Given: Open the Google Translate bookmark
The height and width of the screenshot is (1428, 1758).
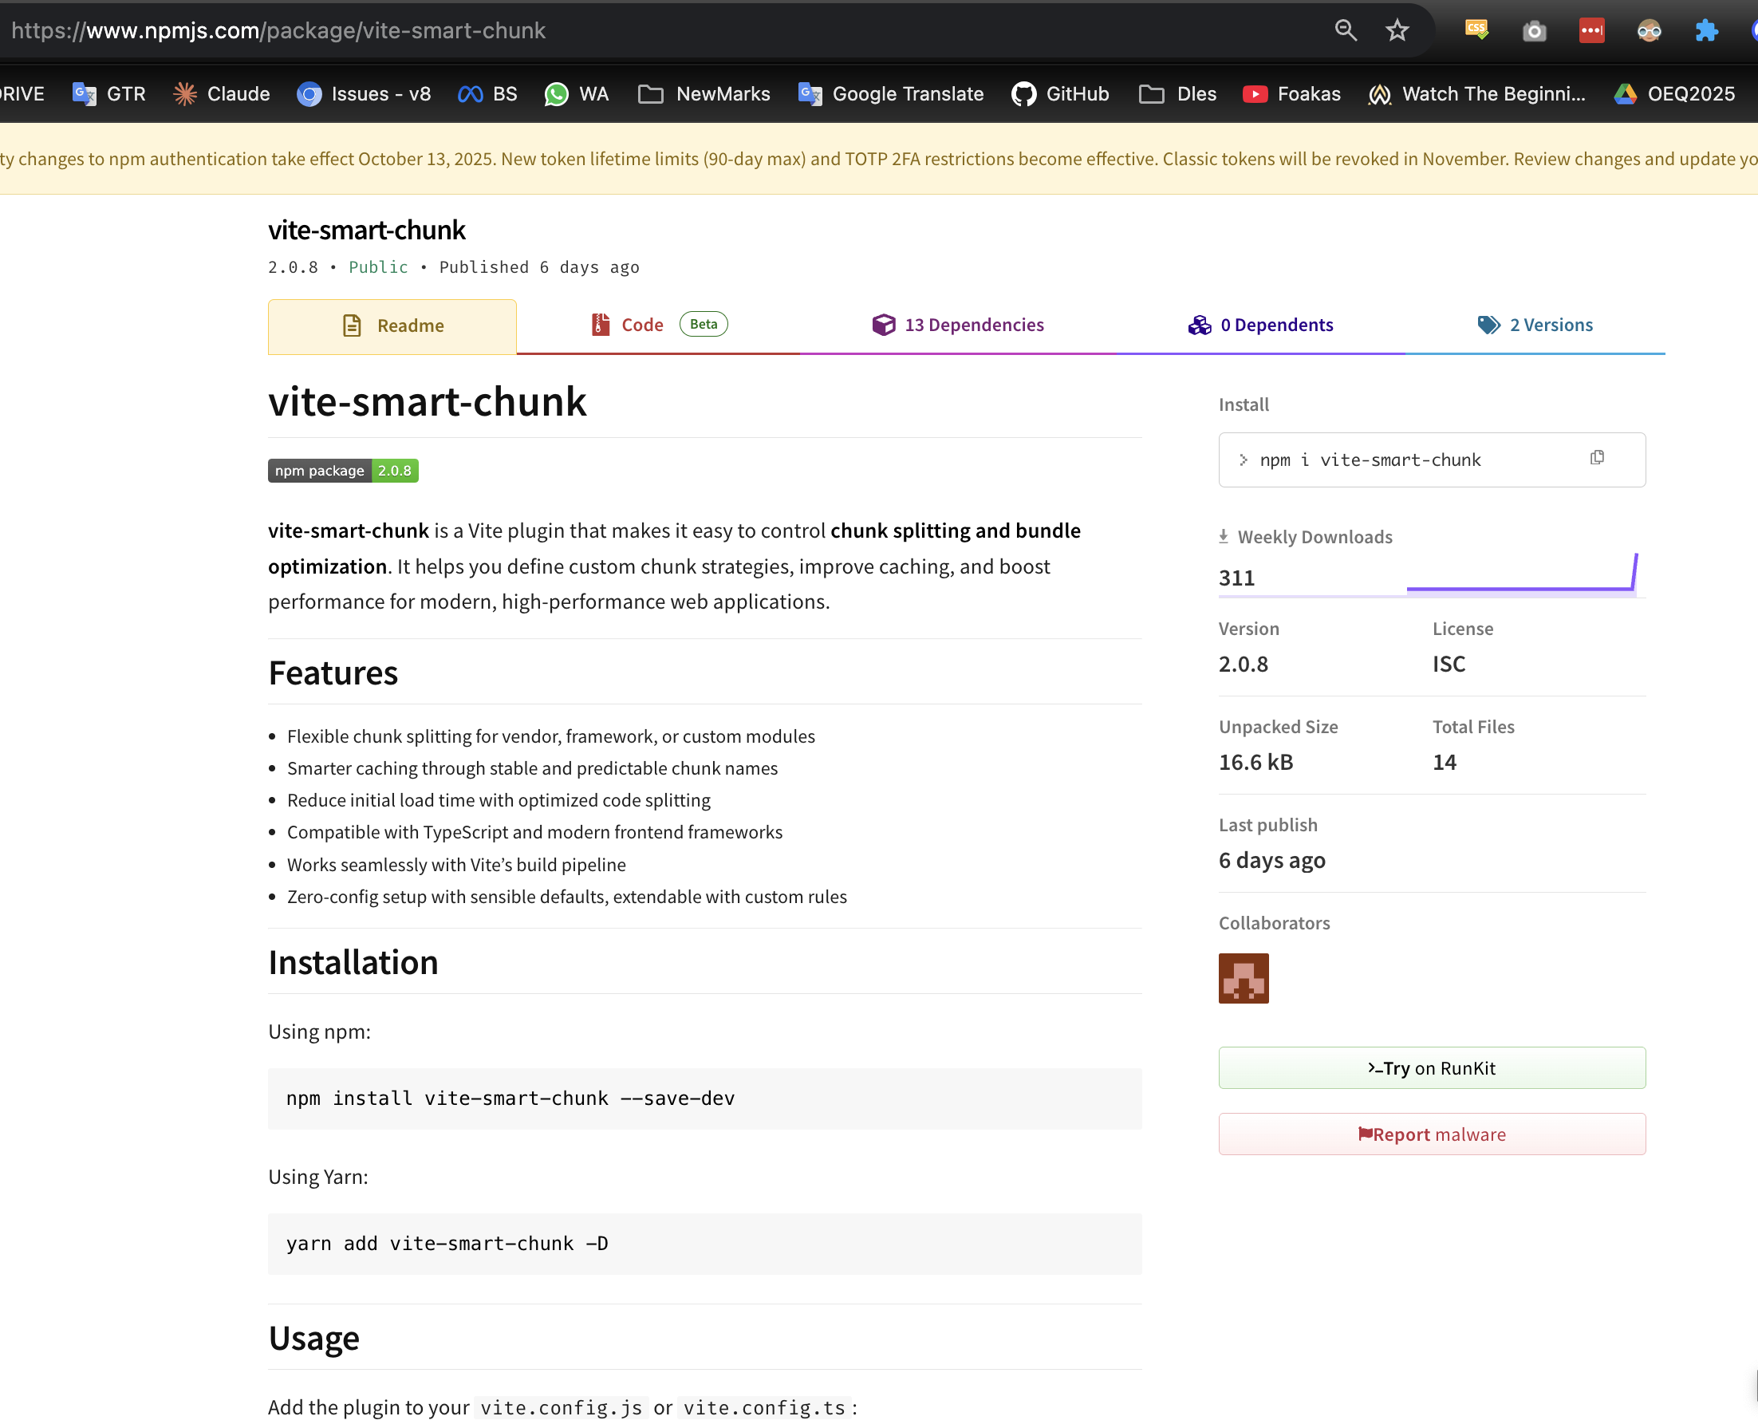Looking at the screenshot, I should point(890,93).
